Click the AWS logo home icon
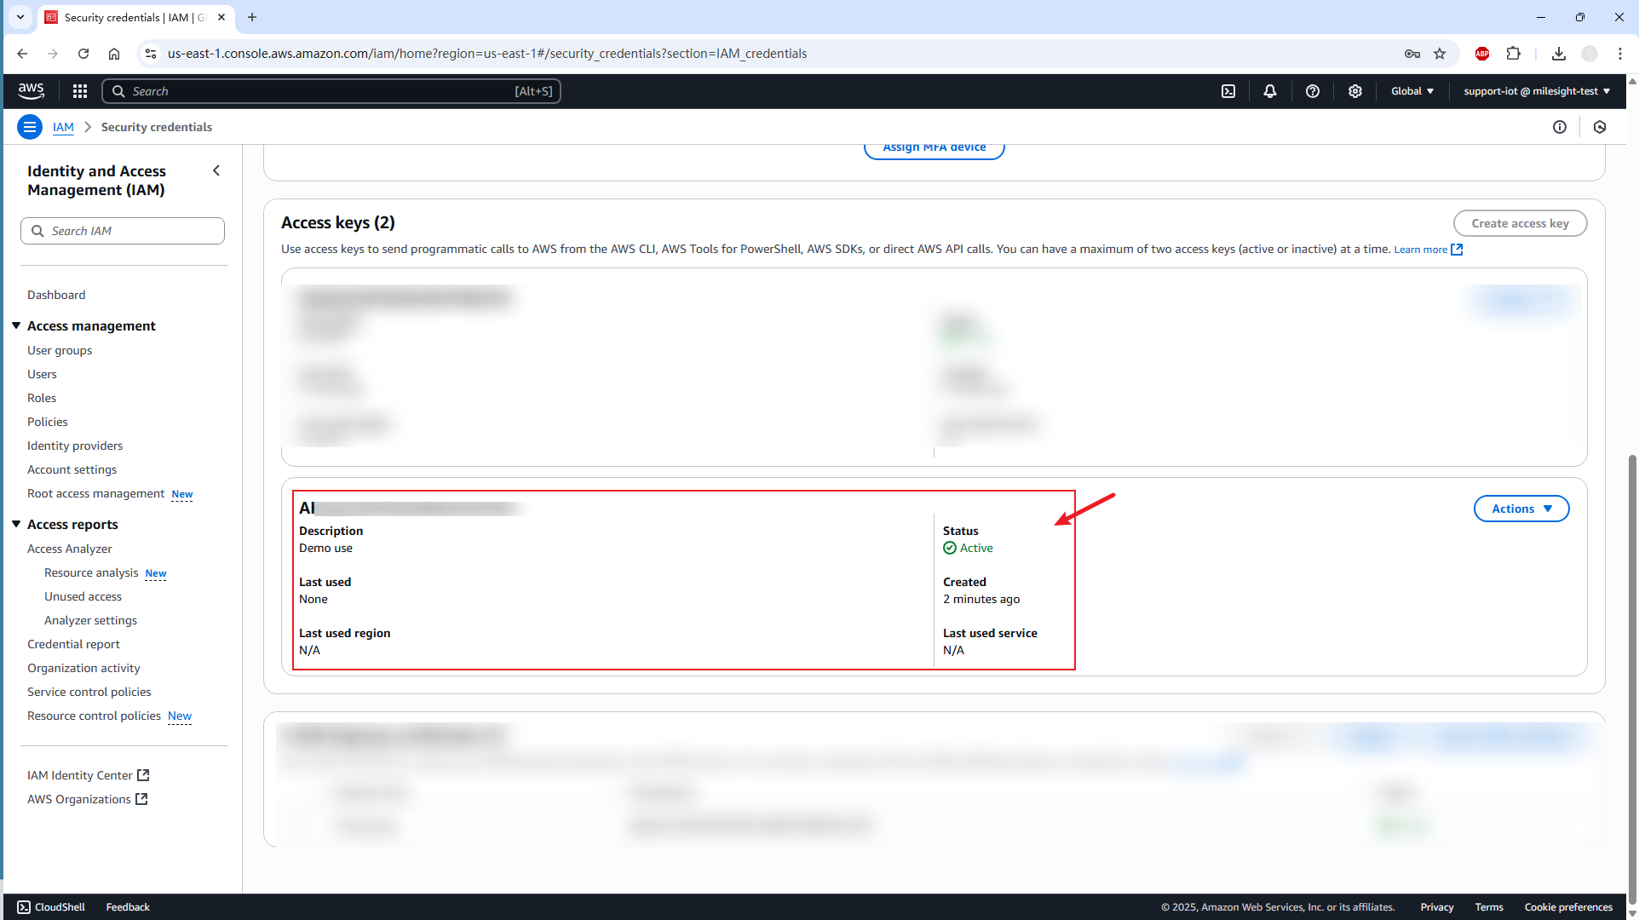The width and height of the screenshot is (1639, 920). [x=32, y=90]
